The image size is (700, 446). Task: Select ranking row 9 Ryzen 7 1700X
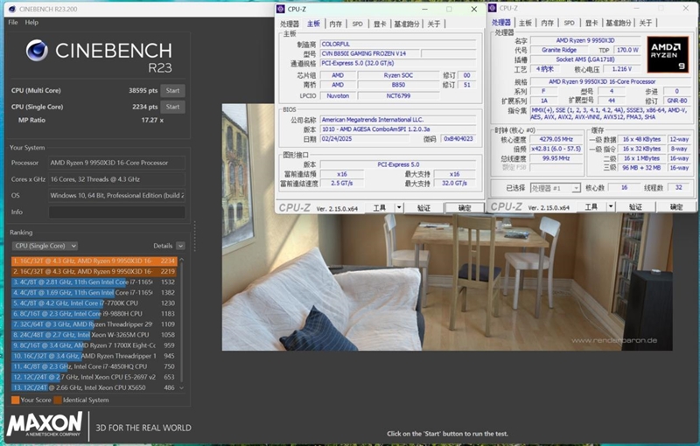click(x=94, y=345)
